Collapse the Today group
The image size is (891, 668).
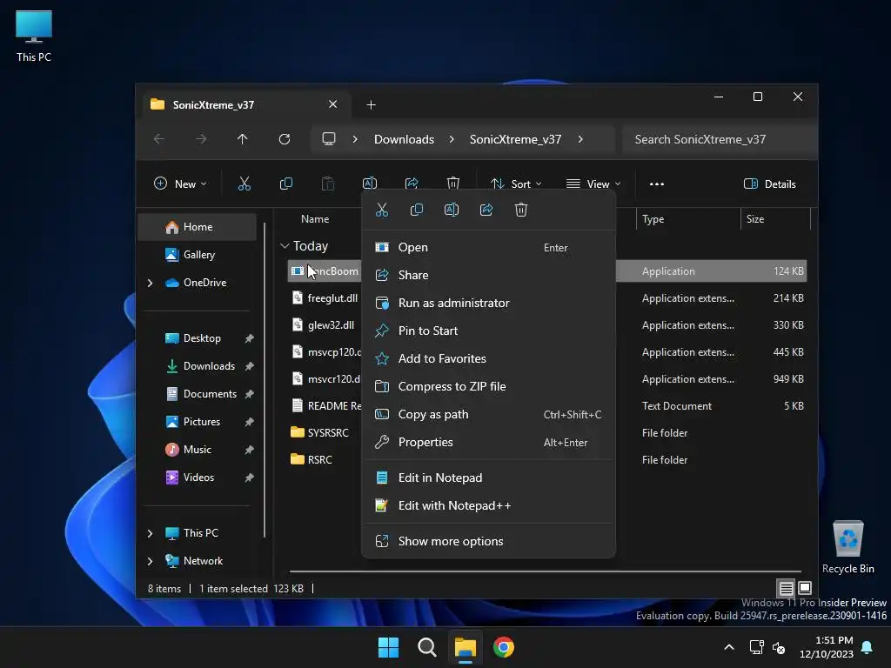(285, 246)
